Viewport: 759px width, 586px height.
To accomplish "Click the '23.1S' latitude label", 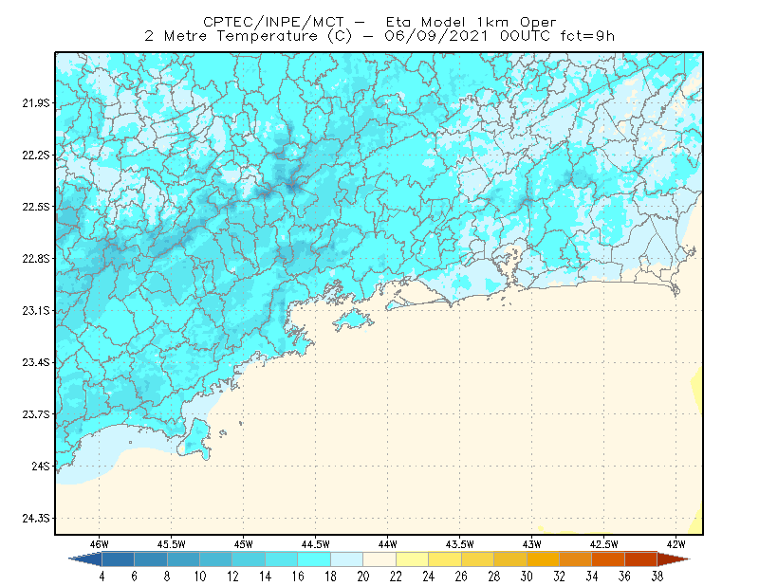I will coord(35,310).
